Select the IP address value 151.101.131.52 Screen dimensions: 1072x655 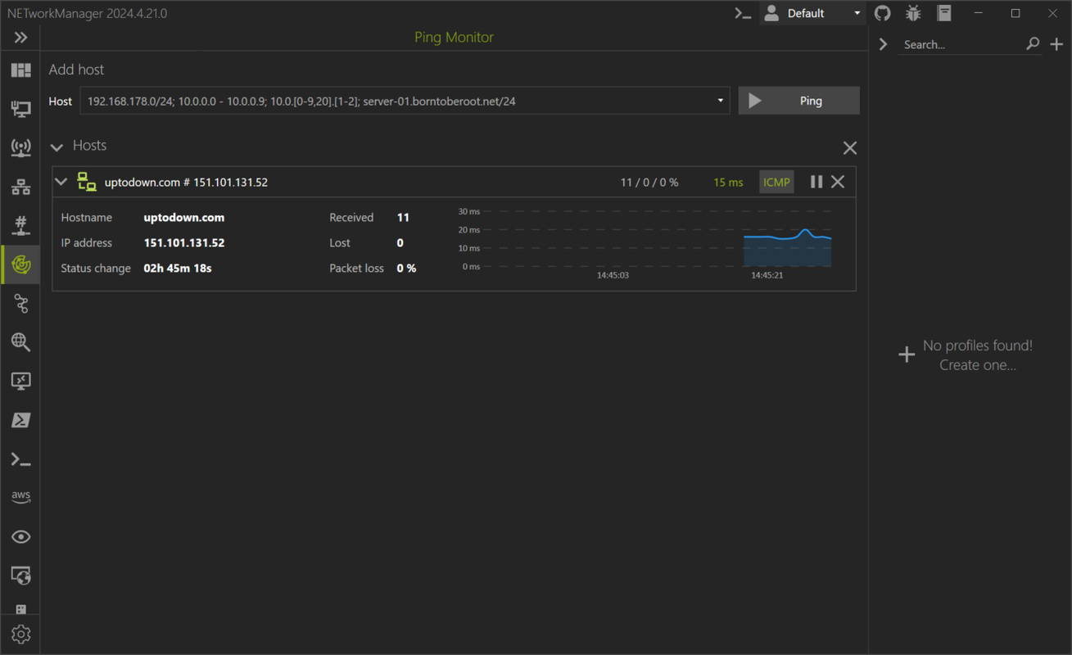coord(184,243)
